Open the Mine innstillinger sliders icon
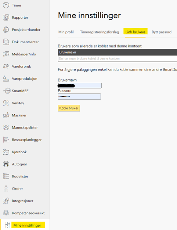Screen dimensions: 177x230 pos(7,225)
